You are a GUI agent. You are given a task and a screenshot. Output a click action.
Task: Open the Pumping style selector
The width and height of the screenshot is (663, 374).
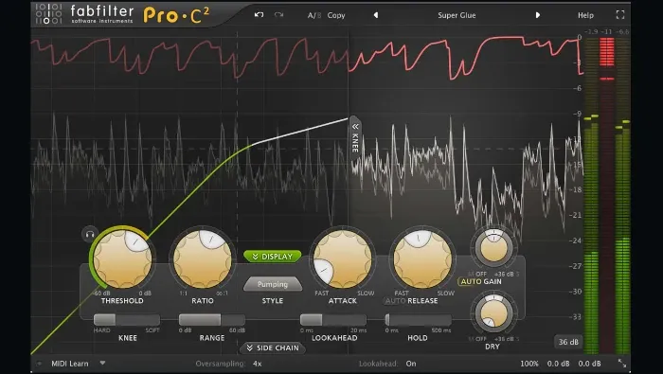[273, 284]
